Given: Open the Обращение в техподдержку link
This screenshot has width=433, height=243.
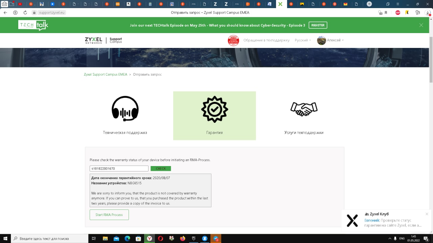Looking at the screenshot, I should tap(267, 40).
